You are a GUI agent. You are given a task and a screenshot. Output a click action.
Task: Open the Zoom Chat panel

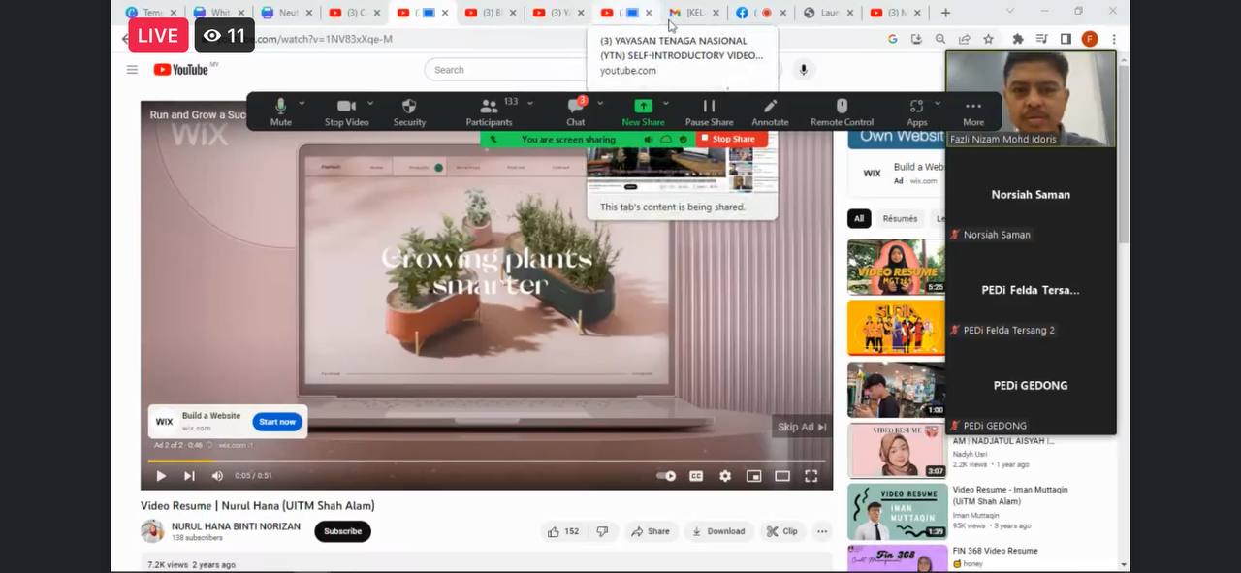[x=575, y=107]
